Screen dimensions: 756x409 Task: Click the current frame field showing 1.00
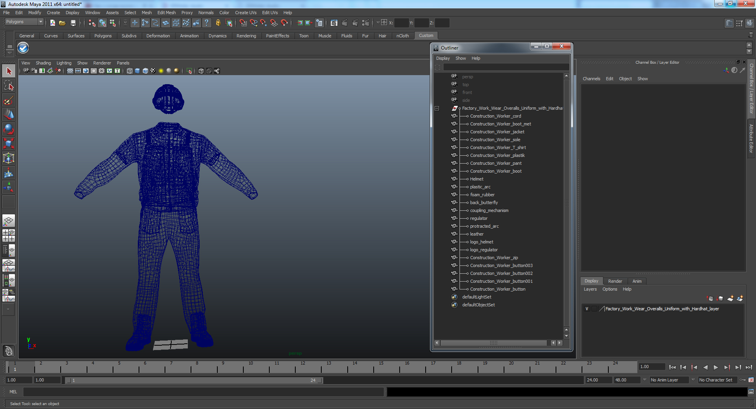[652, 367]
